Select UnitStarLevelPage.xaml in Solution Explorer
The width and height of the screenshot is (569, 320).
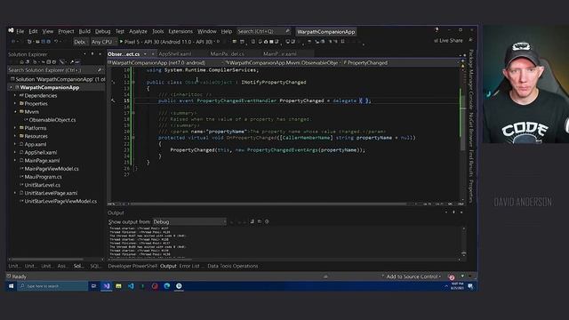[x=51, y=193]
